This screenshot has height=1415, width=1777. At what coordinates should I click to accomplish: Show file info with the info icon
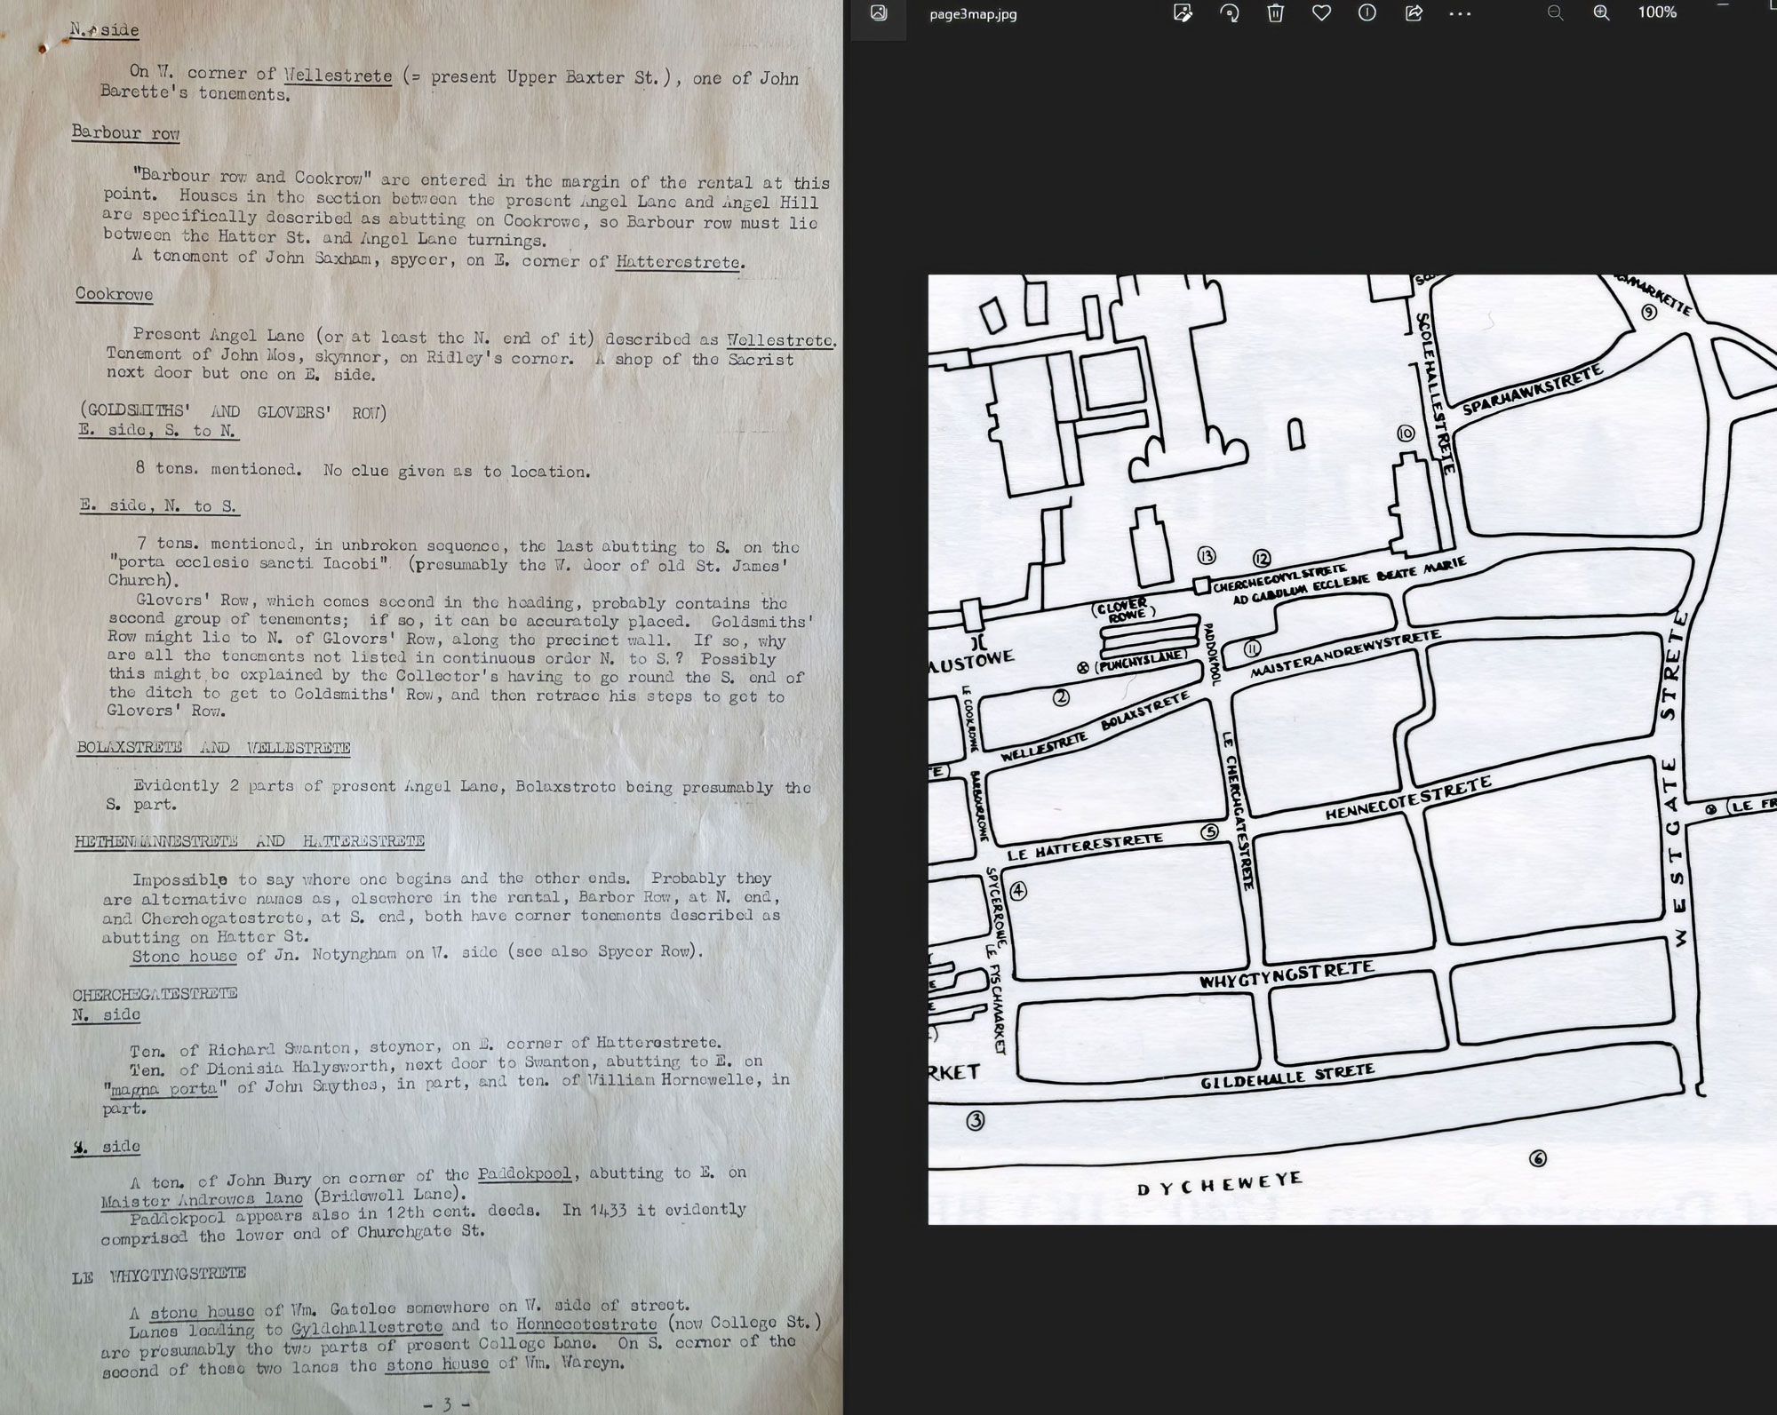[1367, 13]
